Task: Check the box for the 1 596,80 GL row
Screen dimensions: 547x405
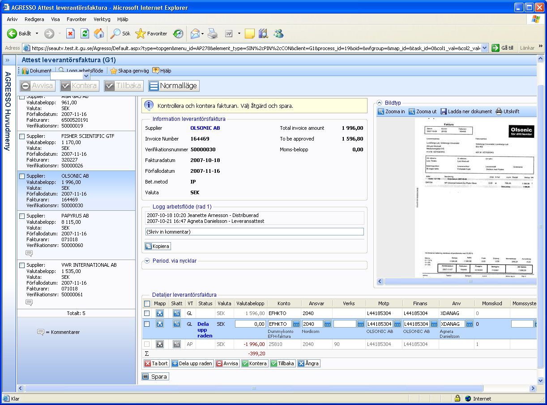Action: click(147, 313)
